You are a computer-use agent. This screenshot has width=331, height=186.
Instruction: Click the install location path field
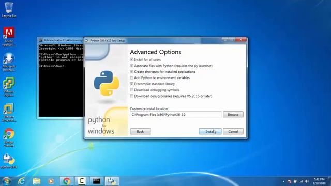pos(176,115)
